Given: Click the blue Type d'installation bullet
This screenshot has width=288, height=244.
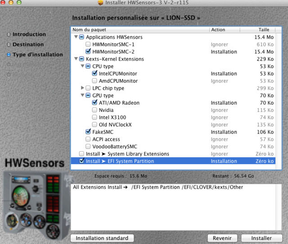Looking at the screenshot, I should (x=9, y=55).
